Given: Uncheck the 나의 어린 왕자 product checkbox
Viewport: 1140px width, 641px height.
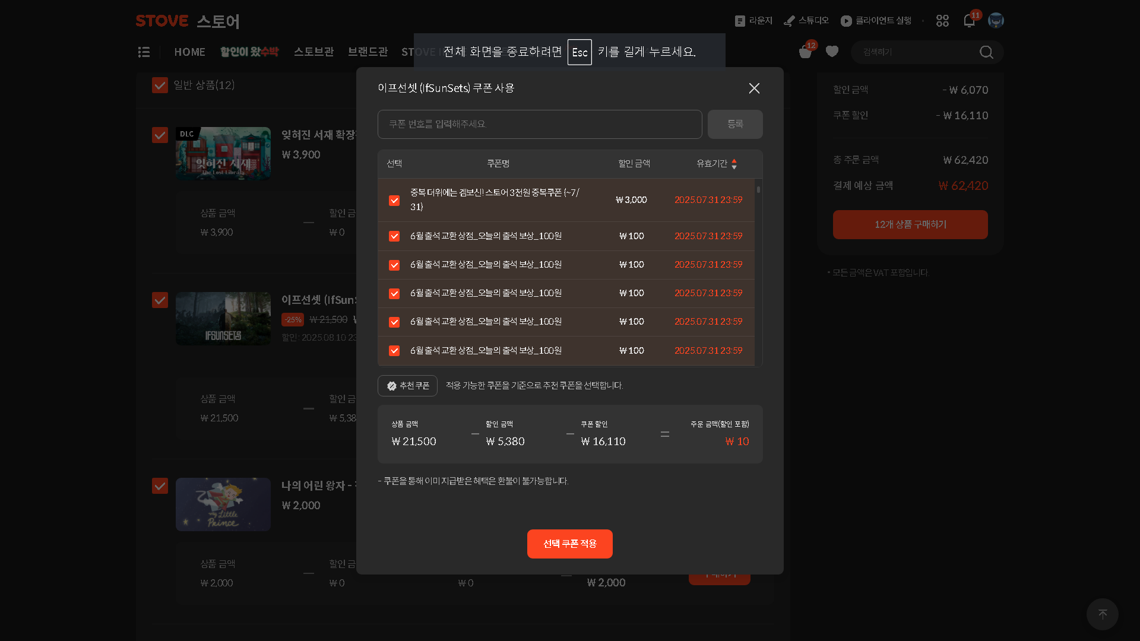Looking at the screenshot, I should [160, 485].
